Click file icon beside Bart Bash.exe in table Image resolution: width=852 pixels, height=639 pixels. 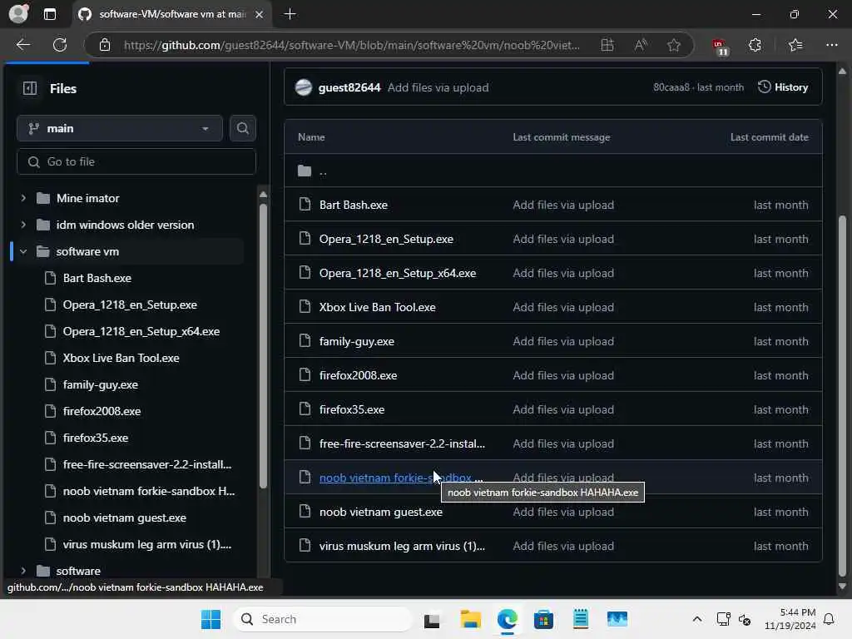pyautogui.click(x=305, y=205)
